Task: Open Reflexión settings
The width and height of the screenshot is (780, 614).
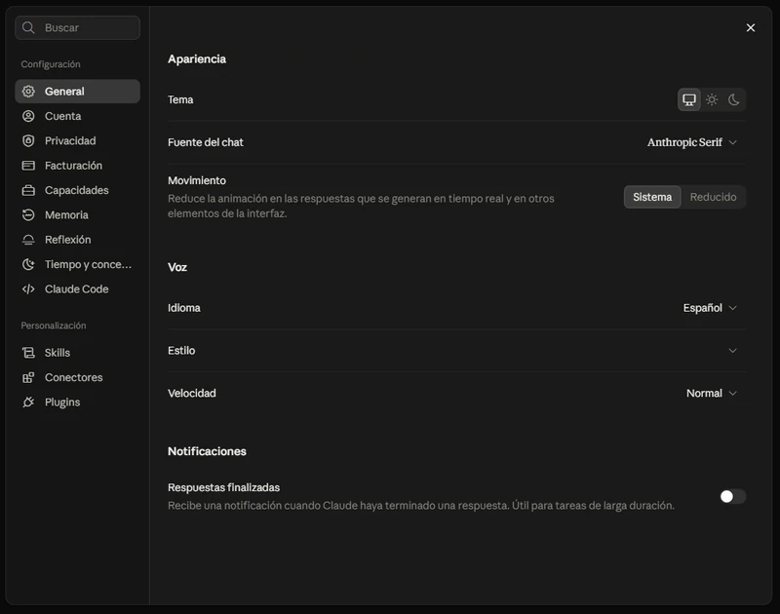Action: point(78,240)
